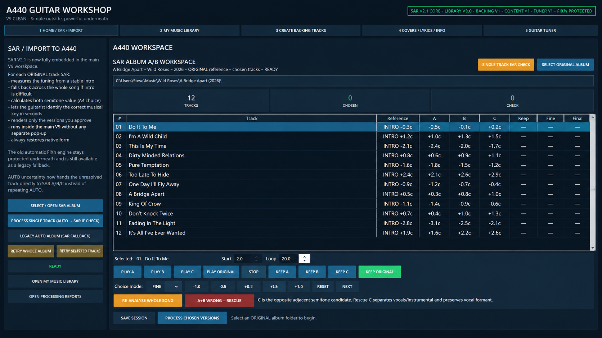Play version A of the track
Image resolution: width=602 pixels, height=338 pixels.
tap(127, 272)
